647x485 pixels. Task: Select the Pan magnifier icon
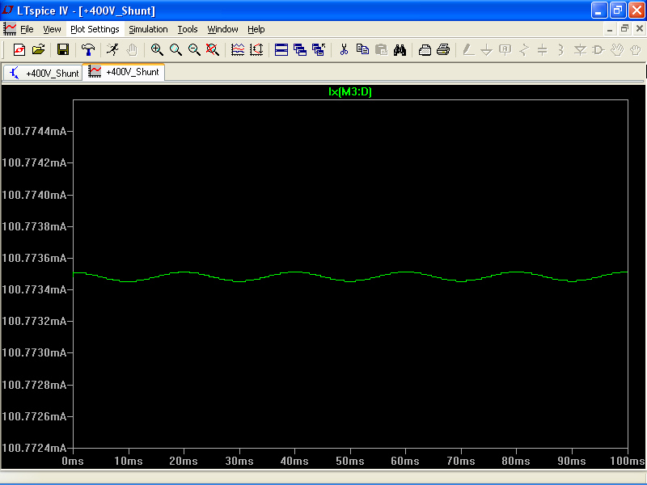pyautogui.click(x=175, y=50)
